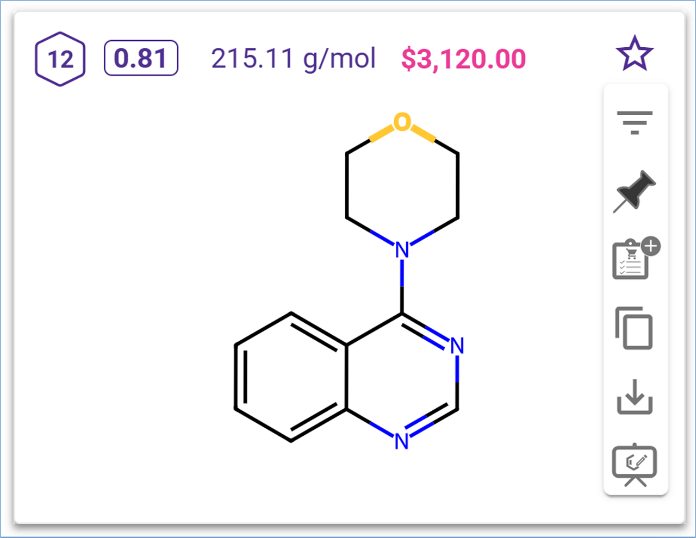Click the 215.11 g/mol molecular weight

293,59
